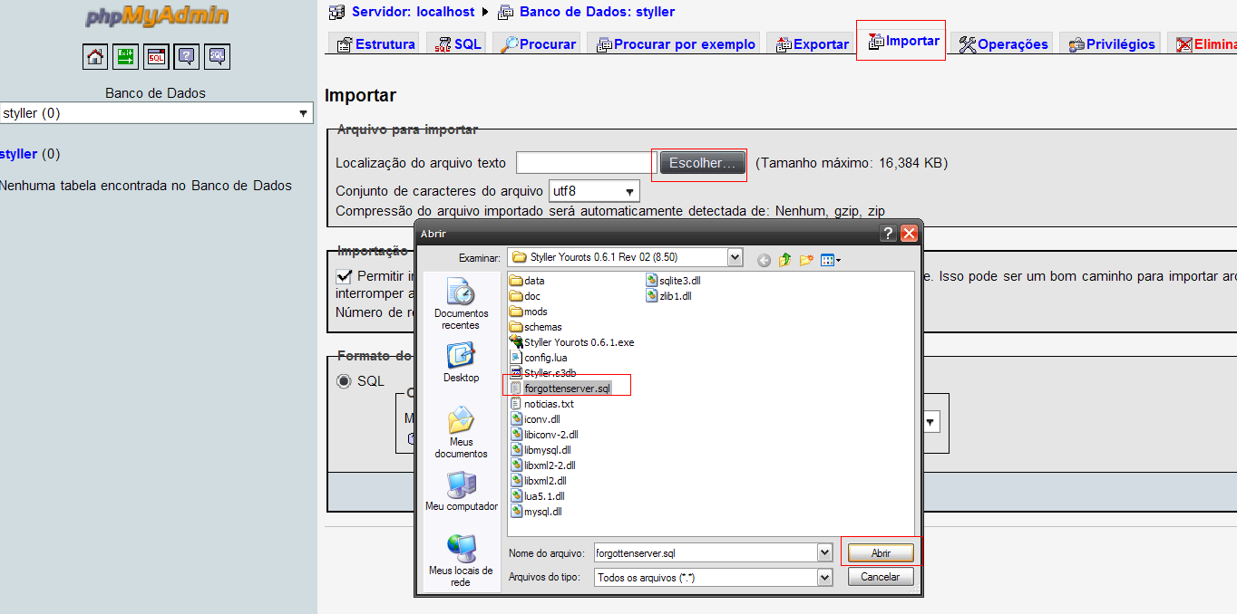Open the Procurar tab
The image size is (1237, 614).
(x=538, y=43)
